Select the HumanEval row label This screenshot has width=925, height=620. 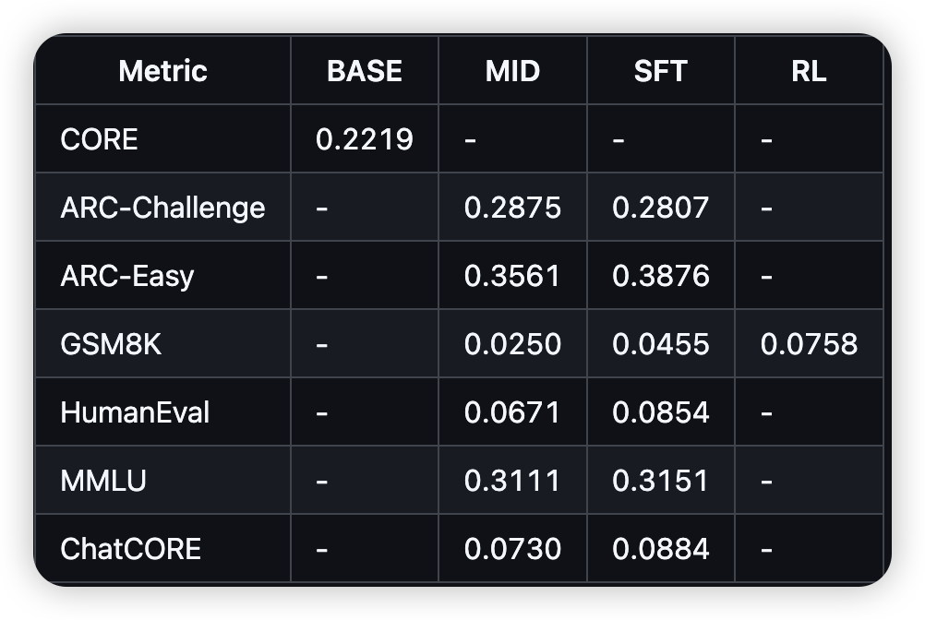135,412
